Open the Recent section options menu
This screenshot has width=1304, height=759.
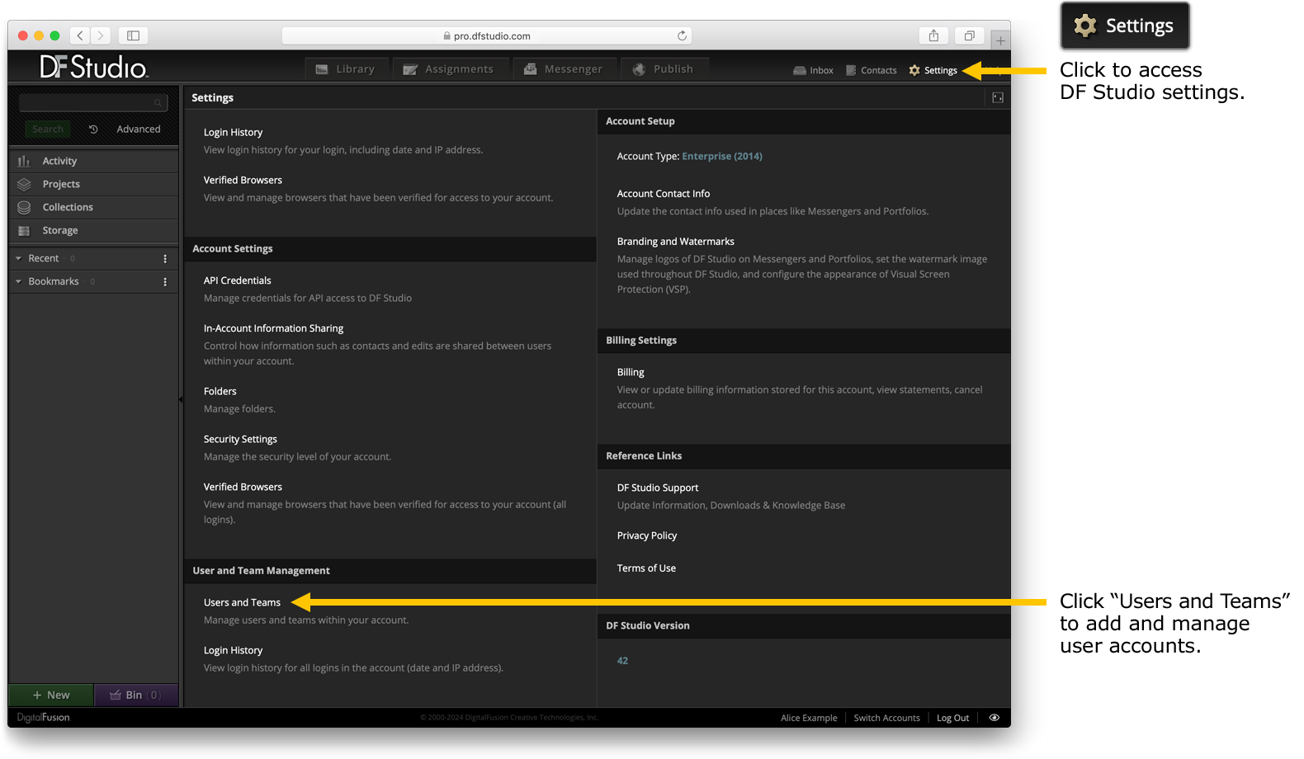pyautogui.click(x=165, y=259)
